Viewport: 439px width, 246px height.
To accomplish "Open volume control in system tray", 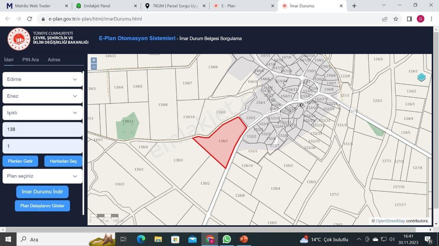I will [392, 239].
